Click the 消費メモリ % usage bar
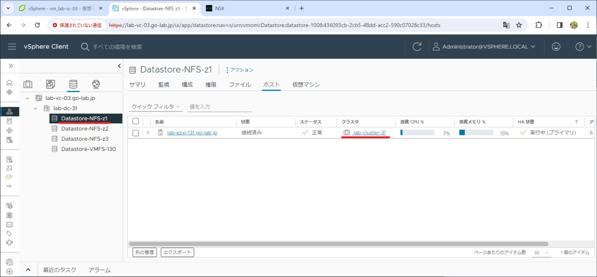Image resolution: width=597 pixels, height=277 pixels. point(476,133)
